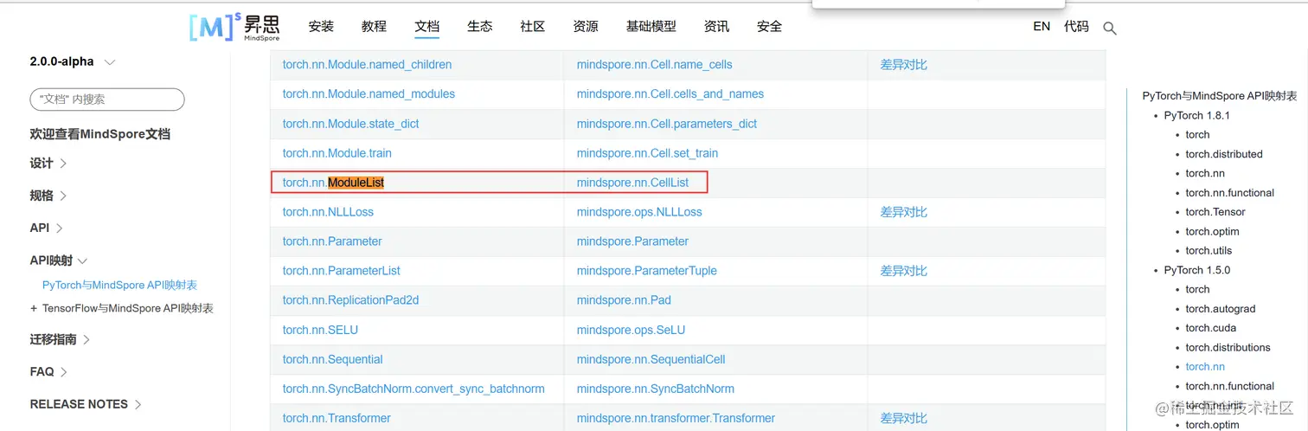
Task: Expand the RELEASE NOTES sidebar section
Action: point(86,404)
